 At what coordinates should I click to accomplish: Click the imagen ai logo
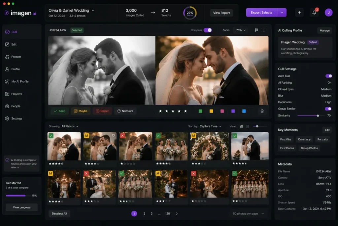click(x=20, y=13)
